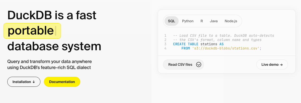Switch to the Node.js tab

[x=231, y=21]
